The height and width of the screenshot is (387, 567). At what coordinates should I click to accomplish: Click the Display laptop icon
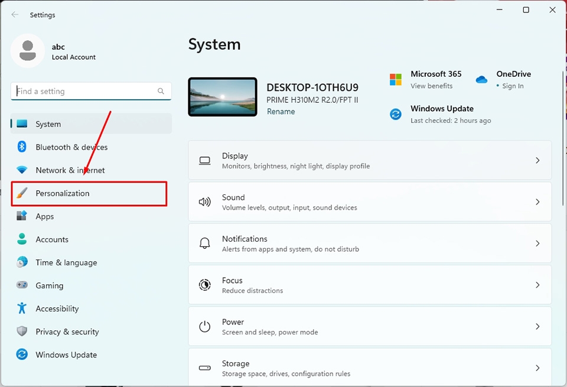205,161
